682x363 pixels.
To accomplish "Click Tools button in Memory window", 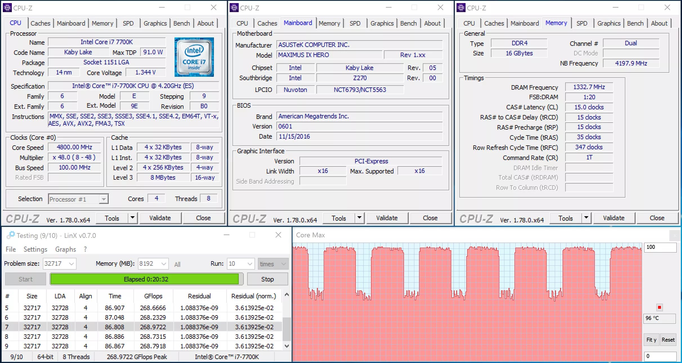I will (566, 218).
